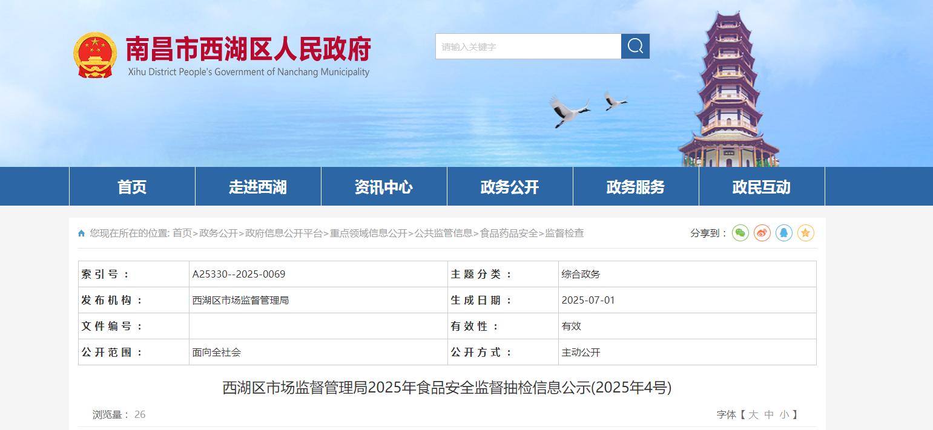The width and height of the screenshot is (933, 430).
Task: Click the English site name subtitle
Action: click(249, 73)
